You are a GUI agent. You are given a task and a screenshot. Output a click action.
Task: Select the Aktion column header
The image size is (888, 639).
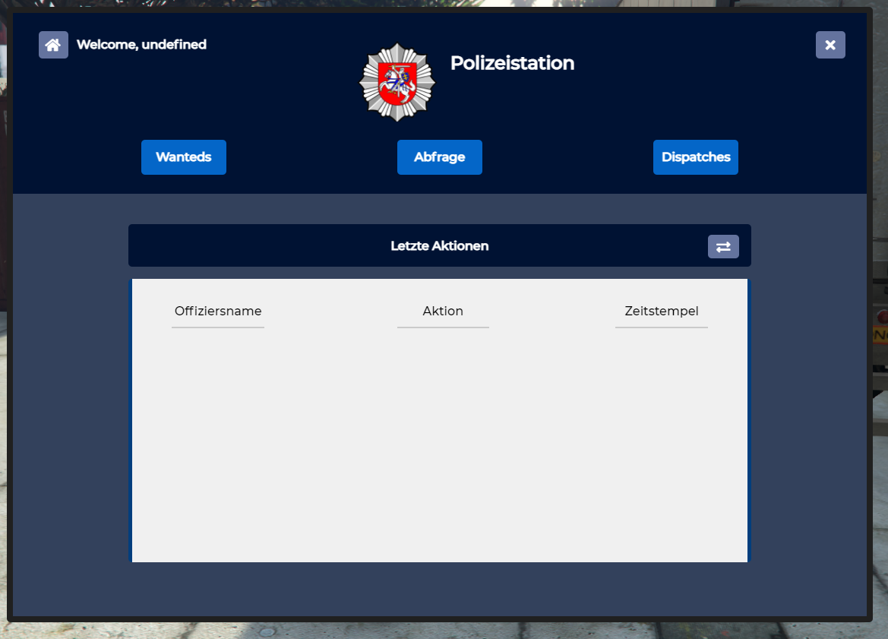coord(443,311)
